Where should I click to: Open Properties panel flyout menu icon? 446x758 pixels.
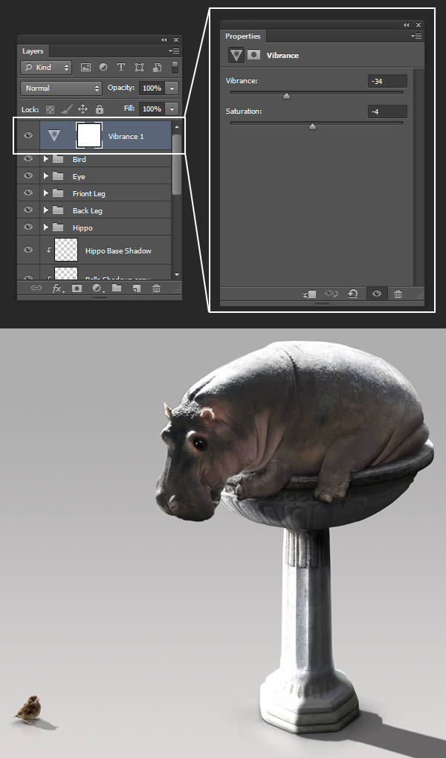click(x=416, y=36)
